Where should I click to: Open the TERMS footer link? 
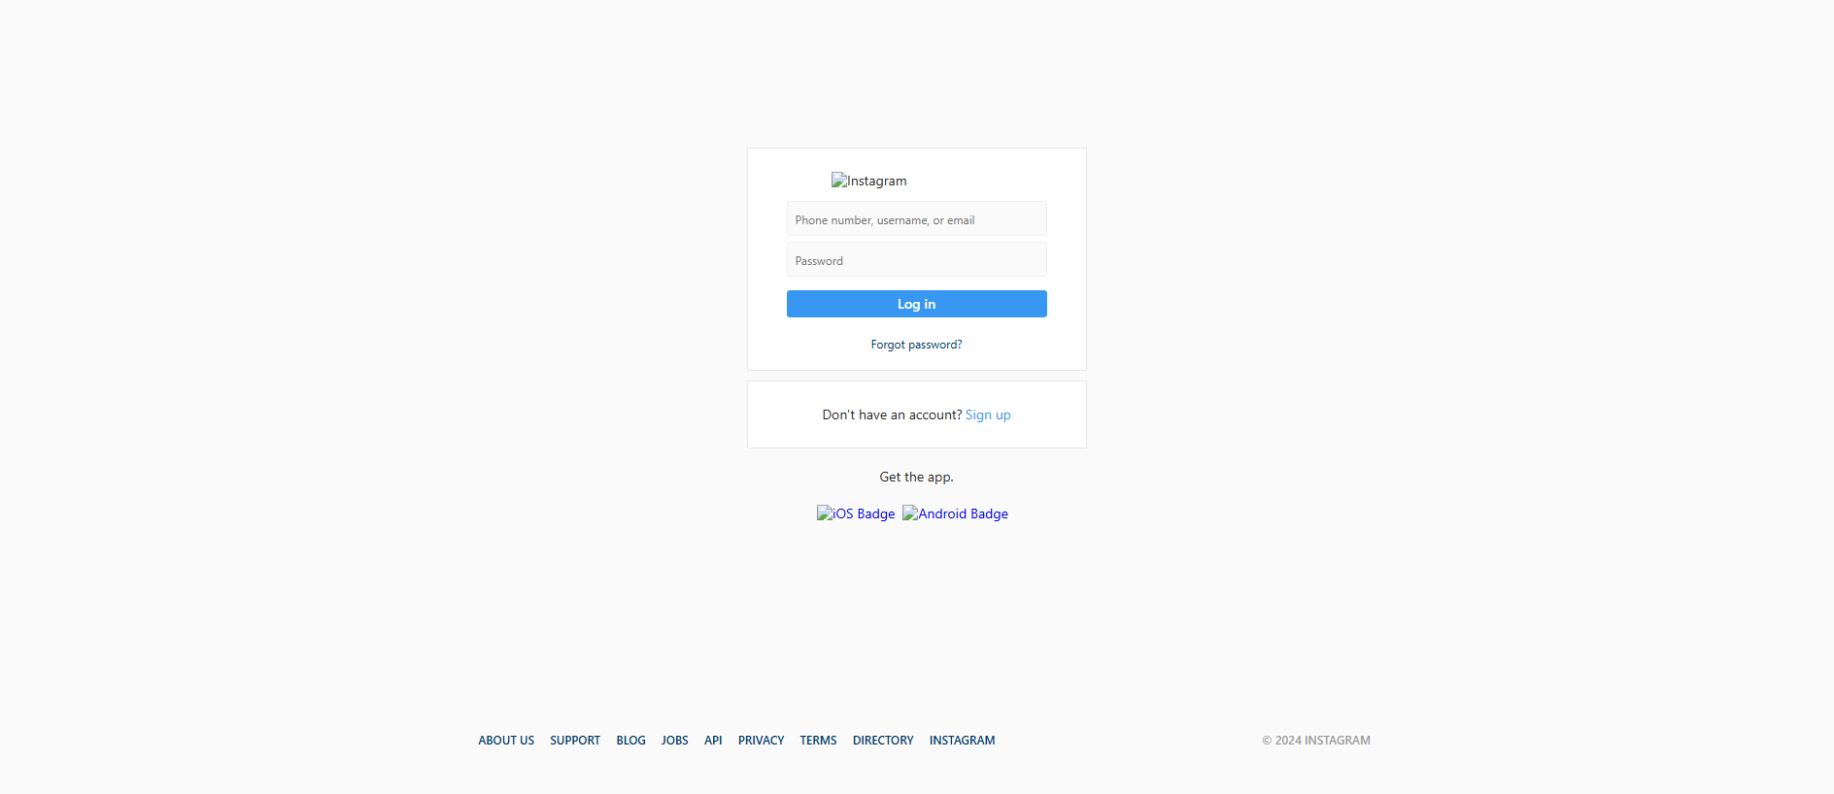pyautogui.click(x=819, y=741)
